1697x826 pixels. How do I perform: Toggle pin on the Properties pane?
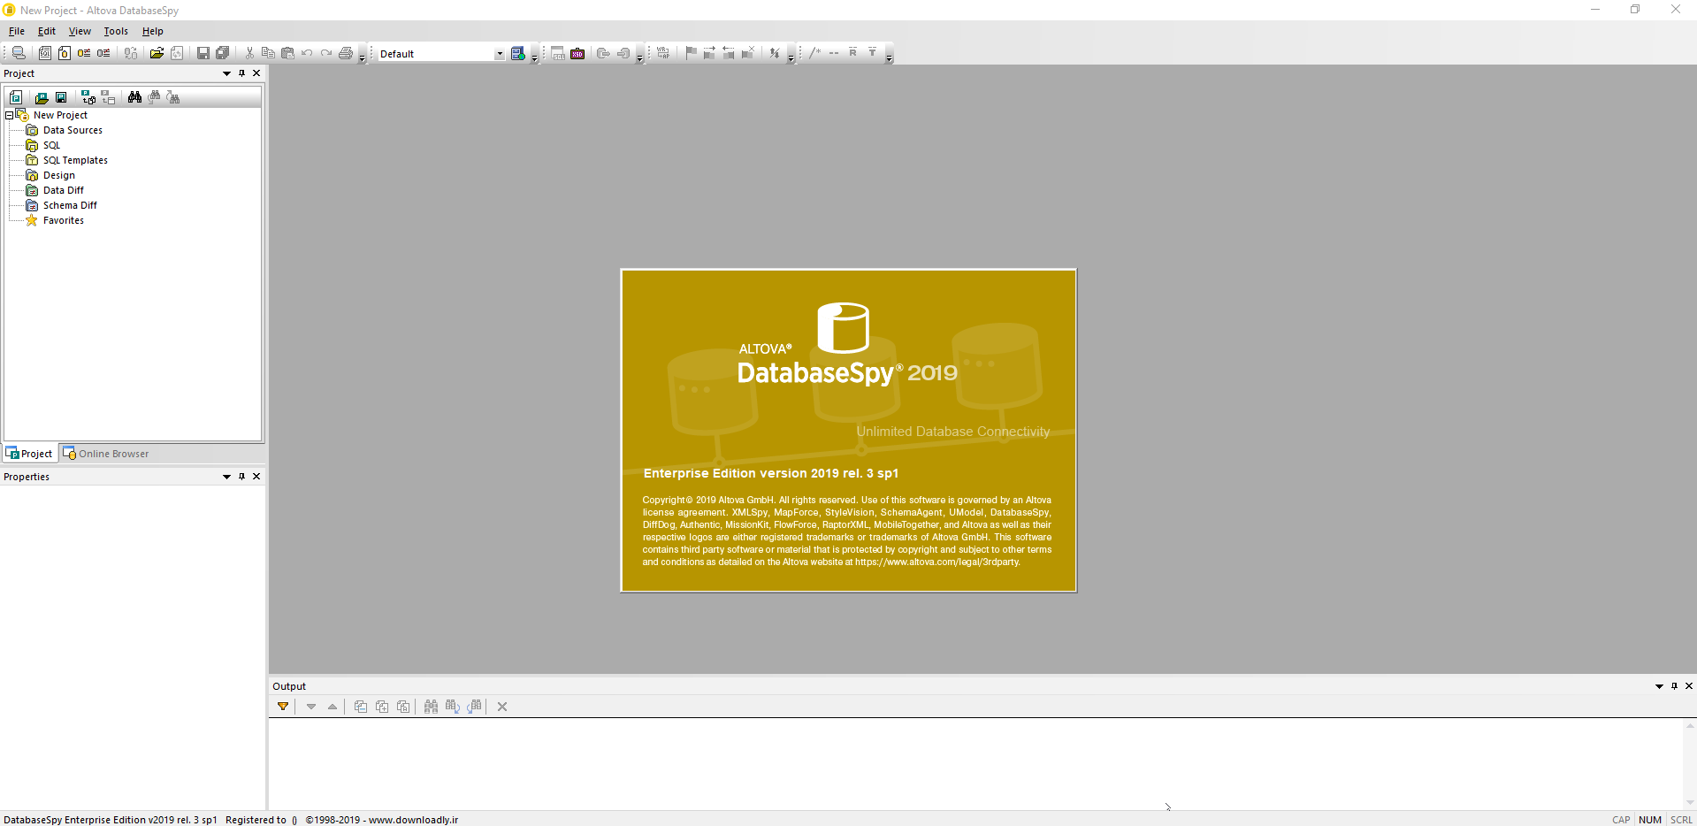[241, 477]
